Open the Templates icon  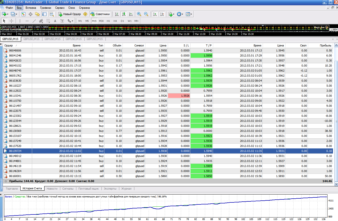pos(188,14)
